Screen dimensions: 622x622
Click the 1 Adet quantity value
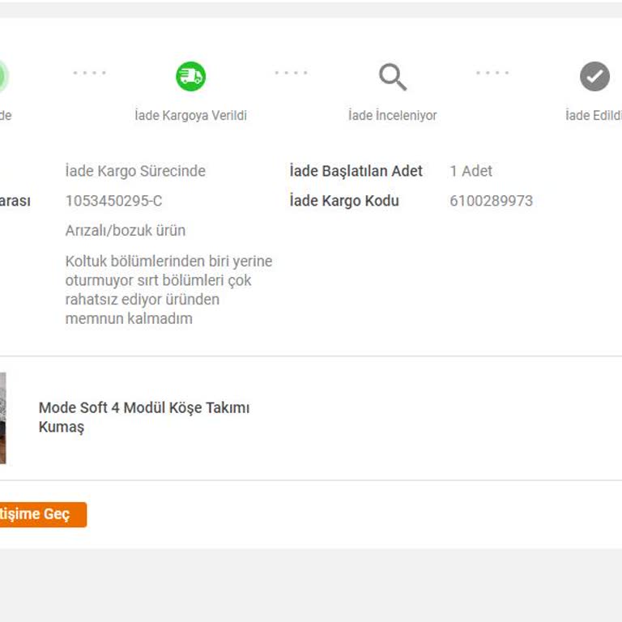(471, 171)
